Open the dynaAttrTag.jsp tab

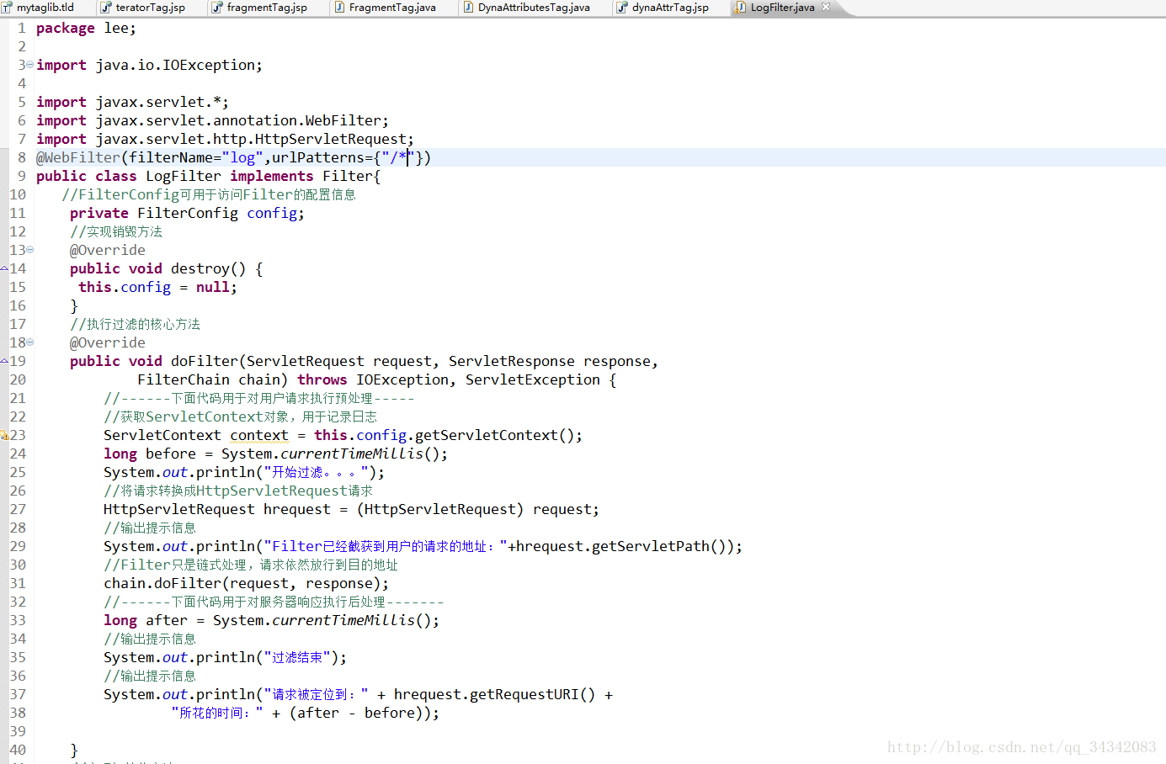(663, 8)
